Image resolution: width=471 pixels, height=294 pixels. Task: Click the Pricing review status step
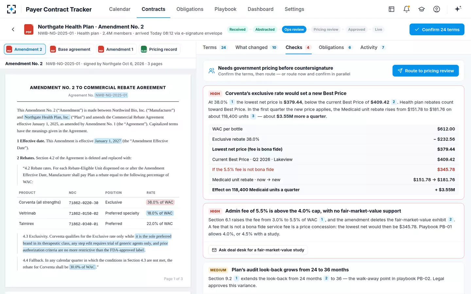pyautogui.click(x=326, y=29)
